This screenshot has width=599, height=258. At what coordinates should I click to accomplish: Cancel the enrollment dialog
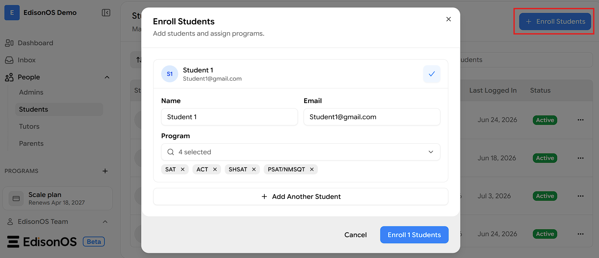coord(356,235)
